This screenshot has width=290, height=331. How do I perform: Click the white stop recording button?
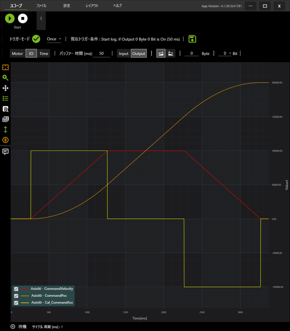tap(23, 19)
